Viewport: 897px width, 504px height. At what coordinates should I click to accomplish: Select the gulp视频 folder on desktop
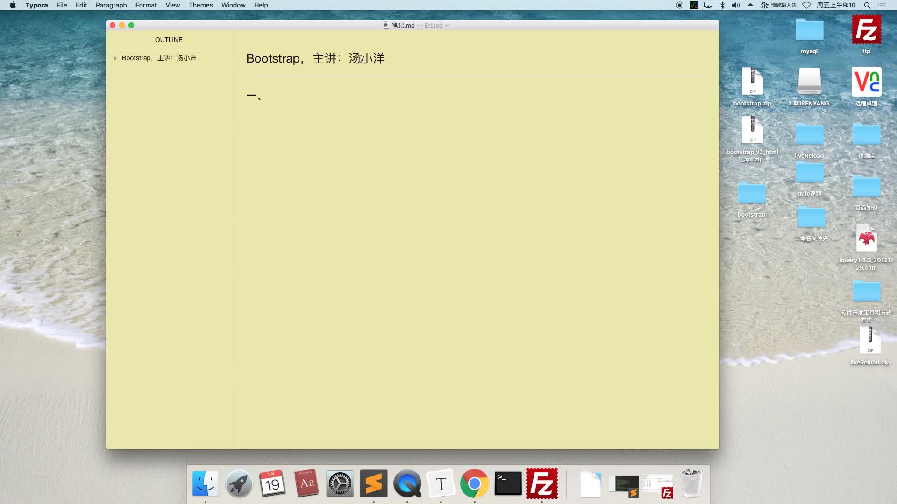tap(809, 179)
